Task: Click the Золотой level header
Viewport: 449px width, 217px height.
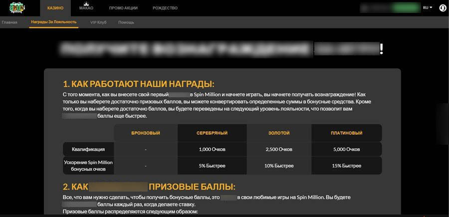Action: point(279,133)
